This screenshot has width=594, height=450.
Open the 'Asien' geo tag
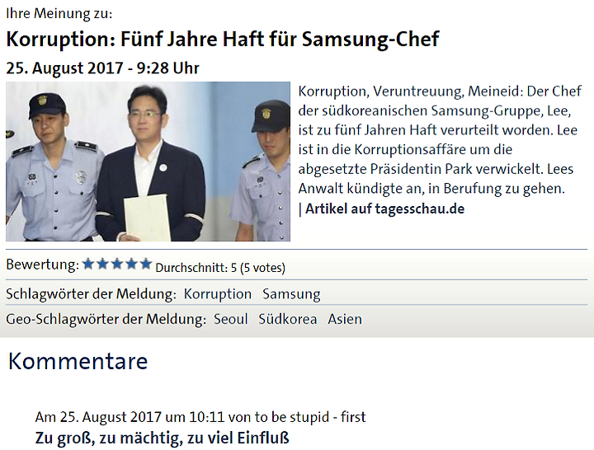[x=345, y=319]
